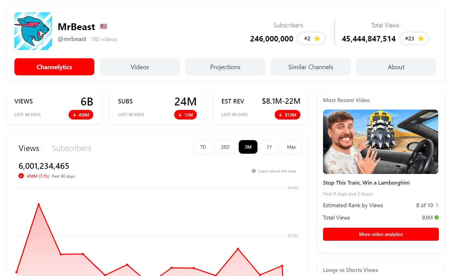Viewport: 454px width, 276px height.
Task: Click the red 458M decline badge on VIEWS card
Action: (x=81, y=115)
